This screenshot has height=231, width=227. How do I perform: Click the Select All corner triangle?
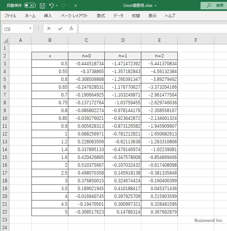[x=5, y=40]
